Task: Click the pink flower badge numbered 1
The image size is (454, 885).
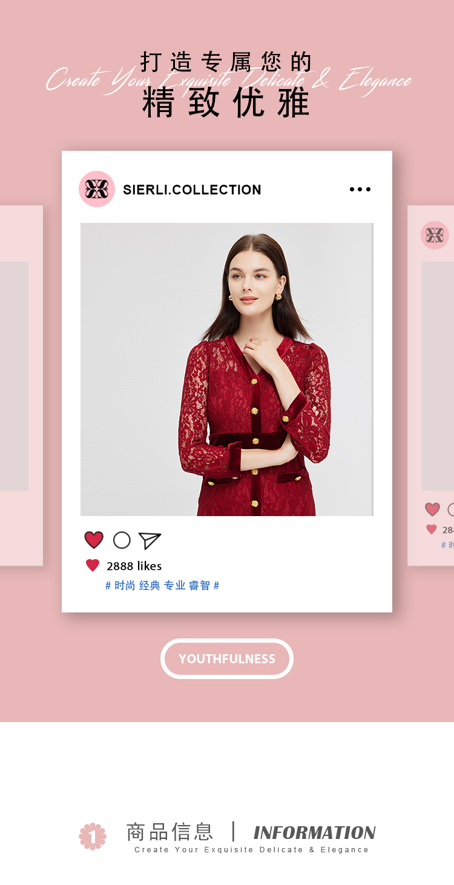Action: coord(93,837)
